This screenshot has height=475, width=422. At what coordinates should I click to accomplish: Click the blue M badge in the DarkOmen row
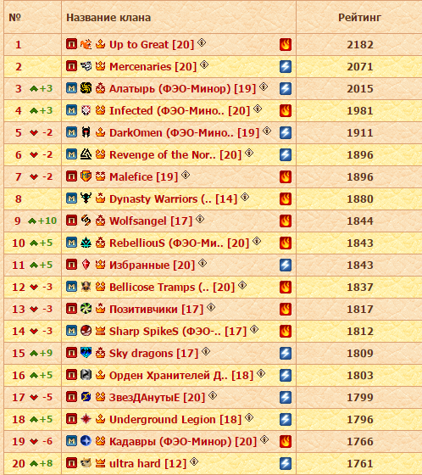tap(71, 132)
